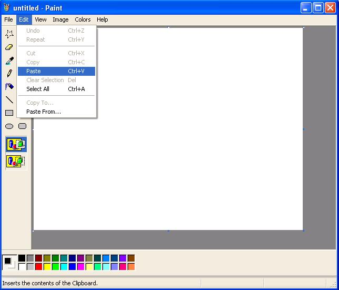Click the greyed-out Copy entry

click(56, 63)
